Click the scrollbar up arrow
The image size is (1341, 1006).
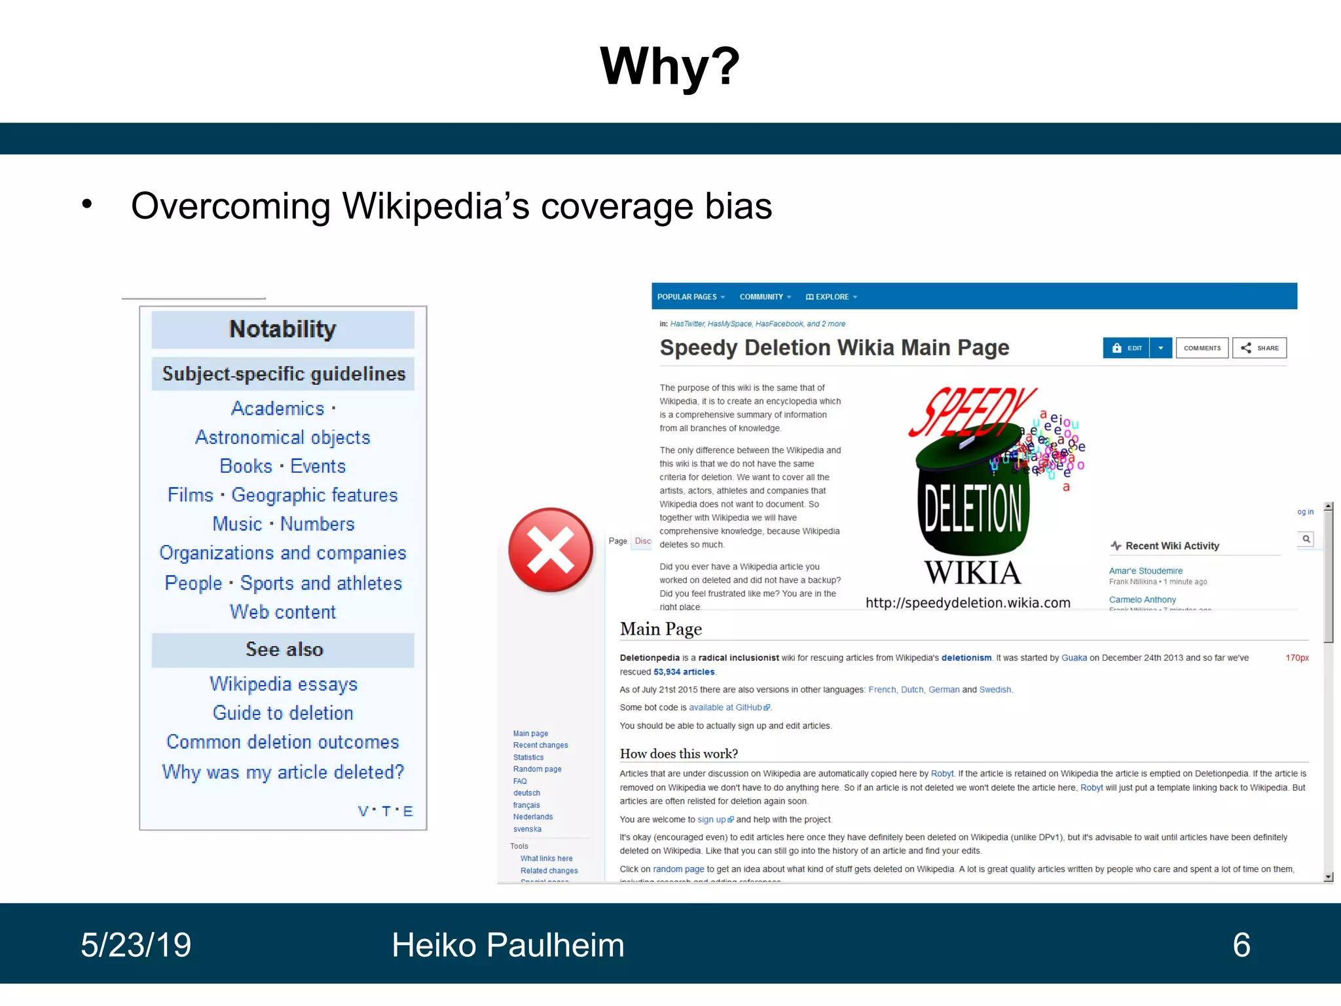click(x=1329, y=507)
